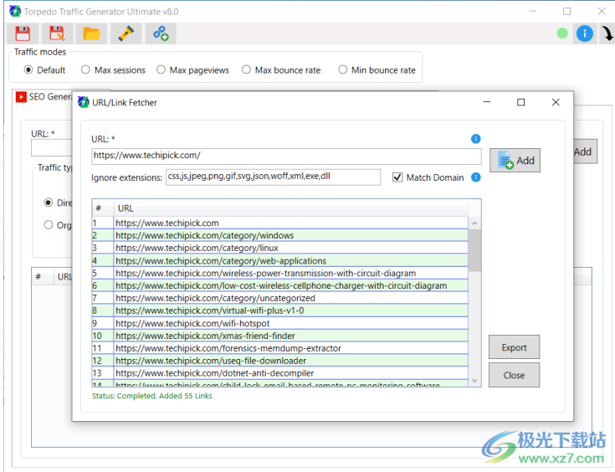Select the Organic traffic type radio button

coord(49,225)
